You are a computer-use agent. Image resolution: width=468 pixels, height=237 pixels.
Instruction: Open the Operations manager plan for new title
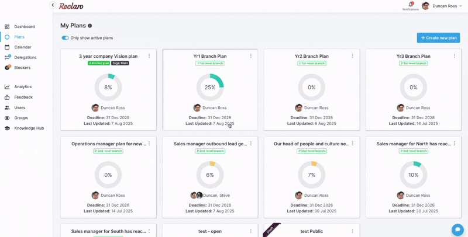(x=109, y=144)
